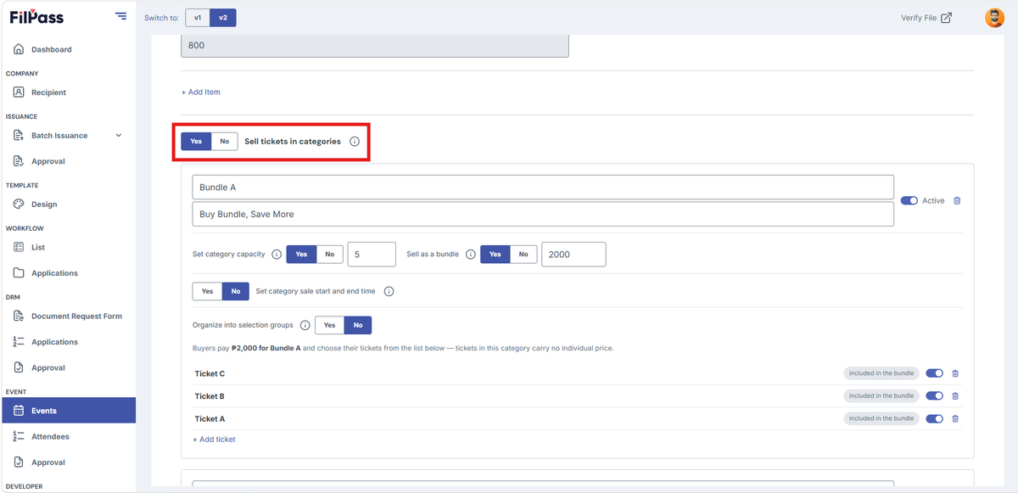Click the Ticket B row label
The image size is (1018, 493).
tap(210, 396)
